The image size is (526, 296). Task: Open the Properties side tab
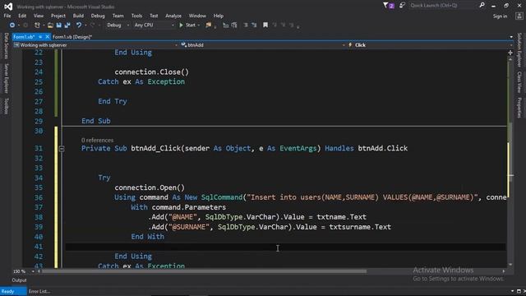click(x=519, y=108)
